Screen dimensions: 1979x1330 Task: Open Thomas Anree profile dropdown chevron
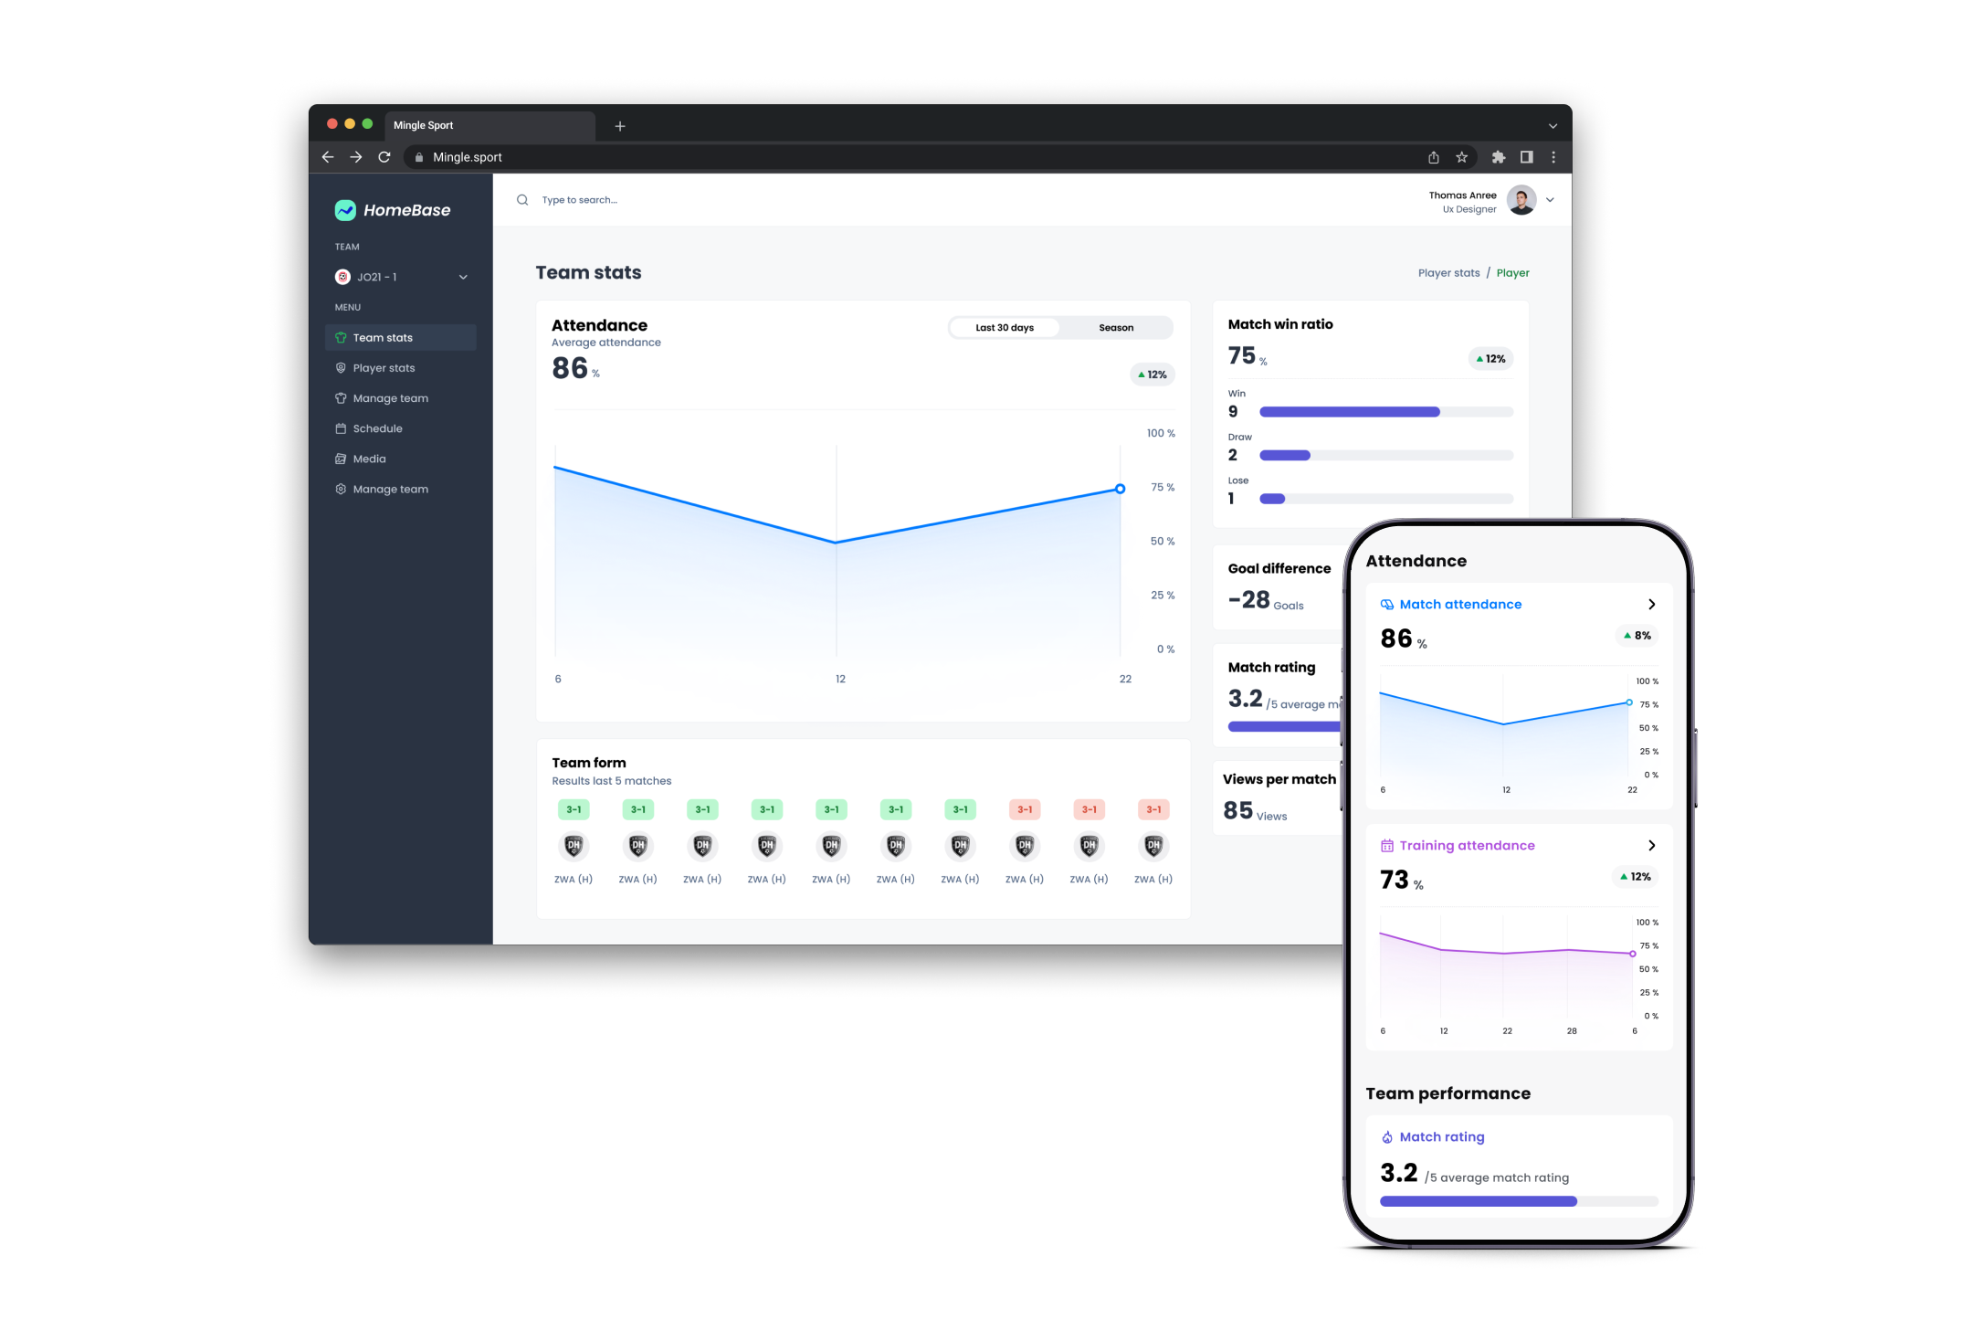point(1550,200)
